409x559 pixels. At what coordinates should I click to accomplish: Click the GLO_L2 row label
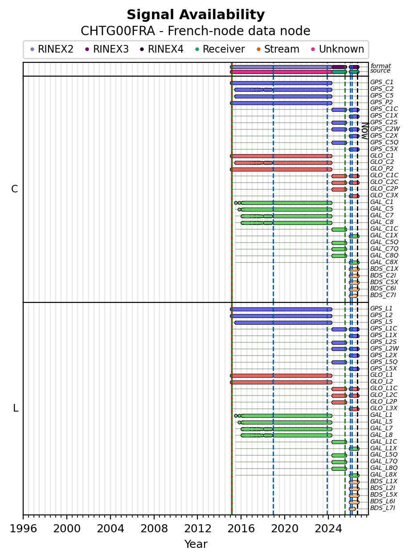pyautogui.click(x=381, y=382)
